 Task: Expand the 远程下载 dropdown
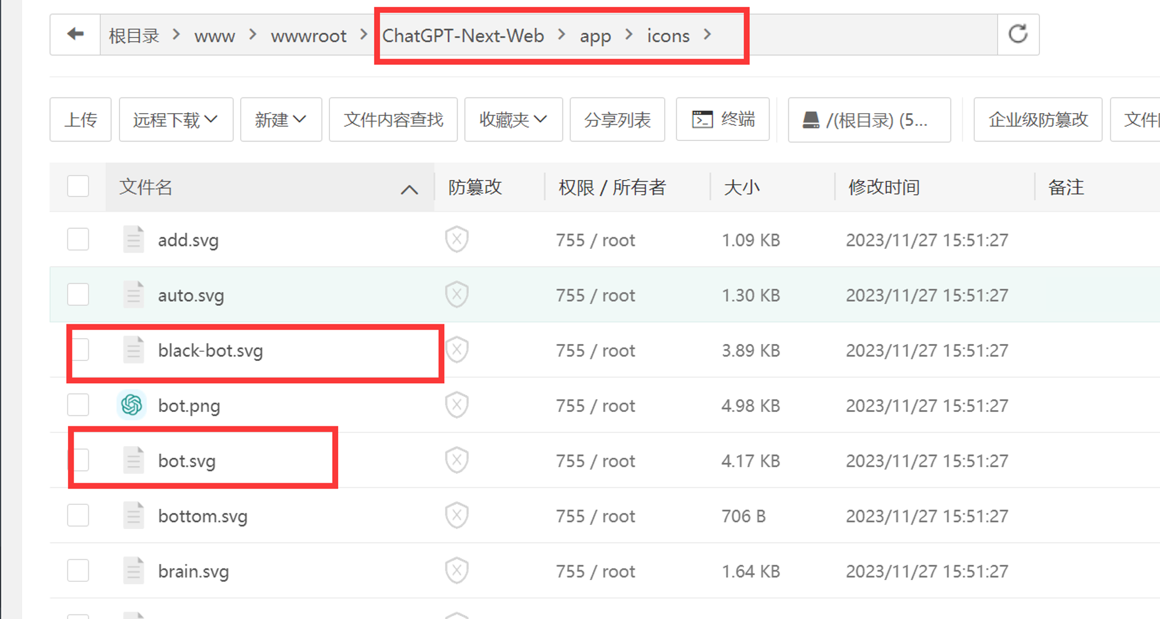click(x=176, y=120)
